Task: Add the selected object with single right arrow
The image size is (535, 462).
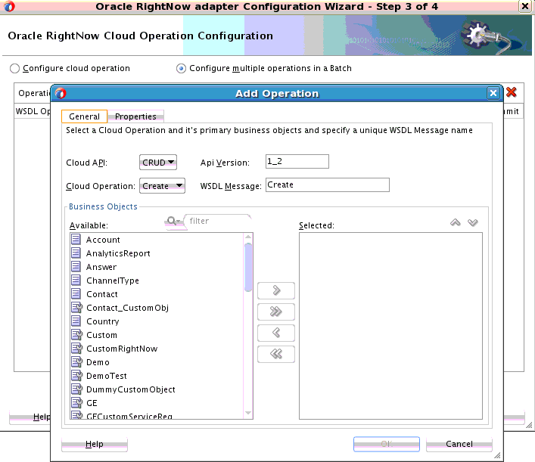Action: tap(276, 290)
